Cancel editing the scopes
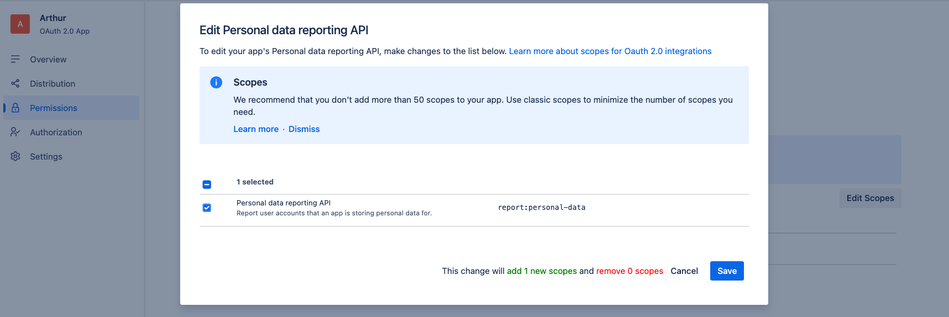The height and width of the screenshot is (317, 949). 684,271
